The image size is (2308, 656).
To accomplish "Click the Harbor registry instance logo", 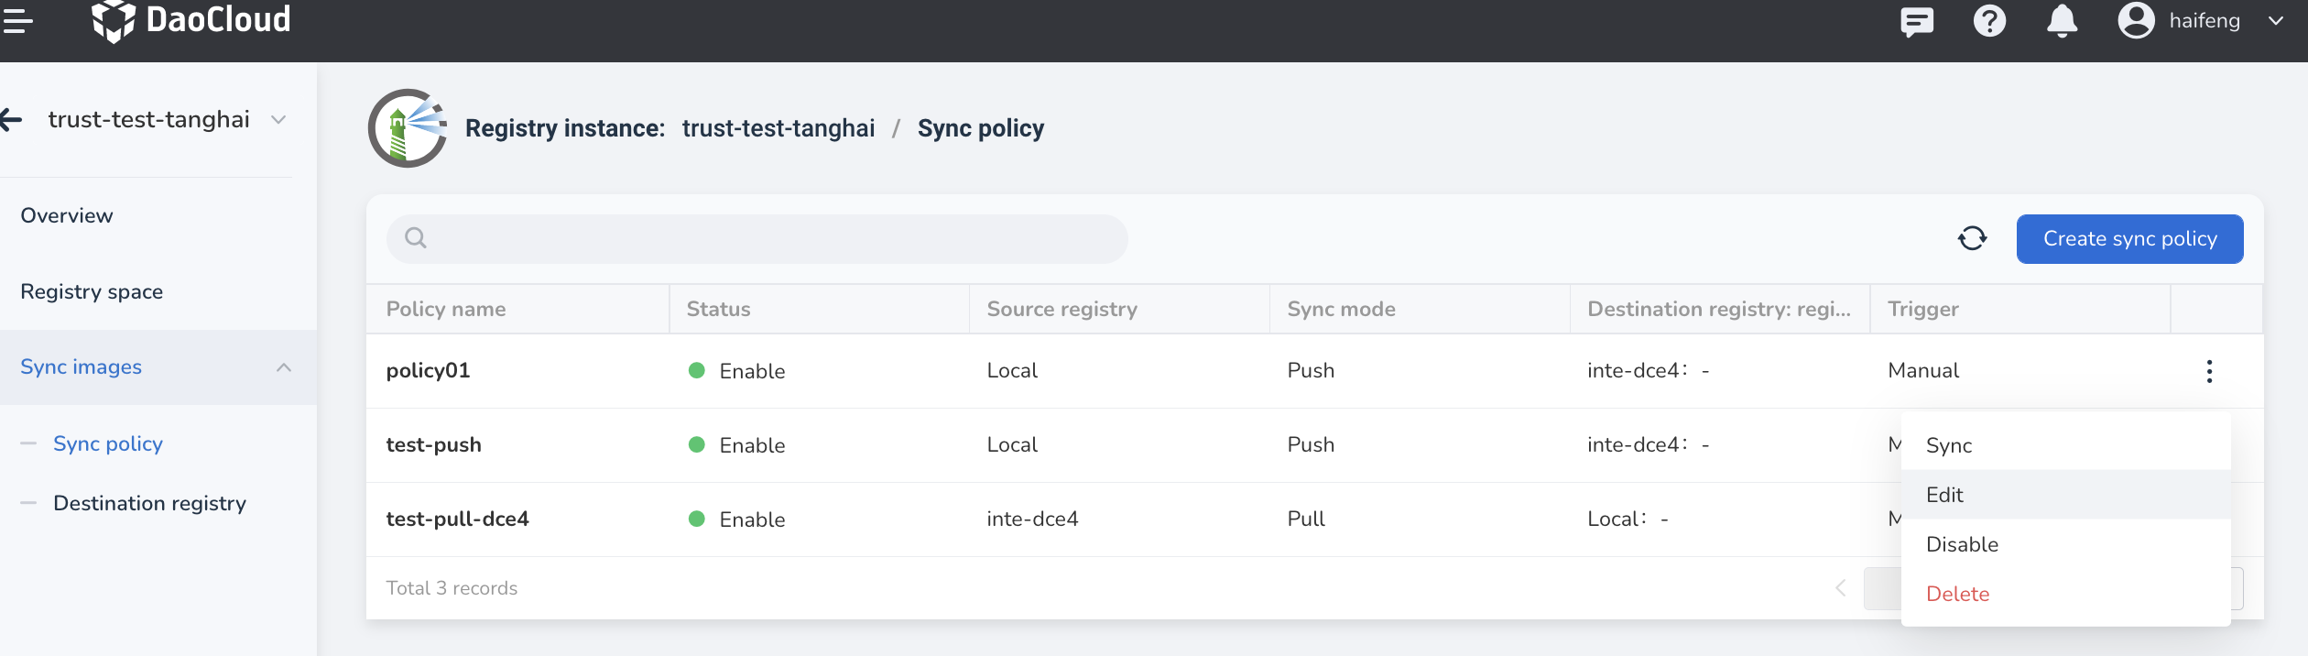I will pos(407,128).
